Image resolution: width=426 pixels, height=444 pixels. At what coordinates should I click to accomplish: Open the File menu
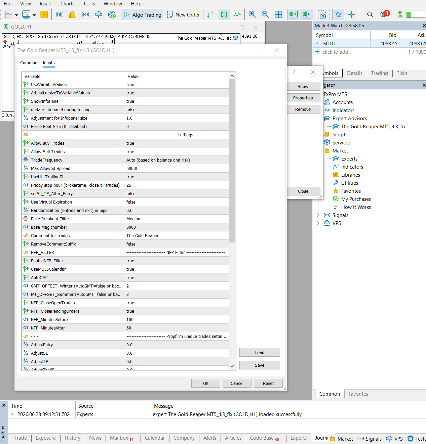[7, 4]
